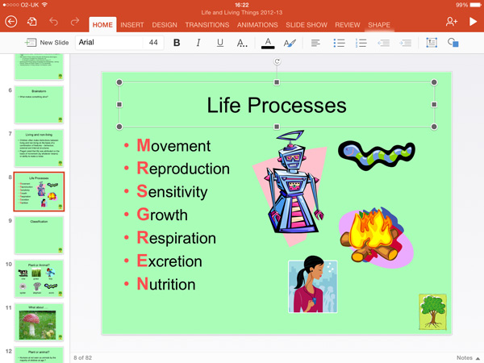Click the Movement bullet text
484x363 pixels.
(173, 145)
